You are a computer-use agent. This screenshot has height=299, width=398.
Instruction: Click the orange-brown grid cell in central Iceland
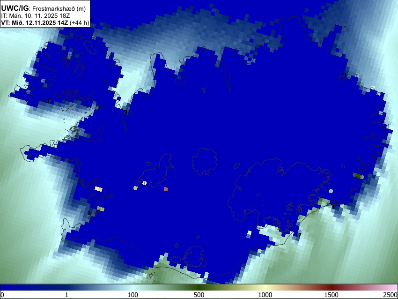(166, 189)
